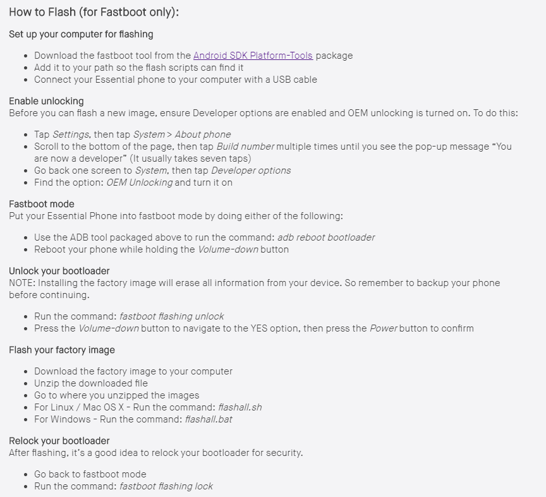The height and width of the screenshot is (497, 546).
Task: Click the italic "About phone" text
Action: pos(203,135)
